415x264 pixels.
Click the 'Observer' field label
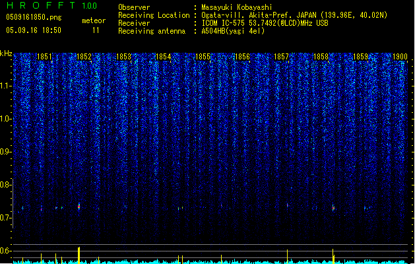click(134, 7)
